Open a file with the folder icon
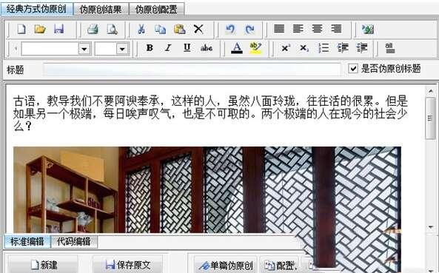 (40, 29)
